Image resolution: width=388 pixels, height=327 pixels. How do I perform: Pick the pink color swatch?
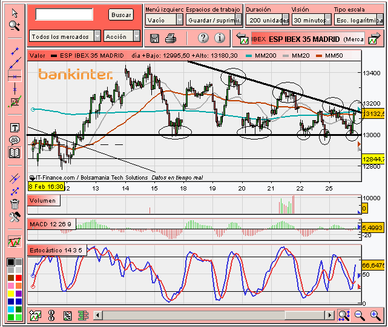11,286
